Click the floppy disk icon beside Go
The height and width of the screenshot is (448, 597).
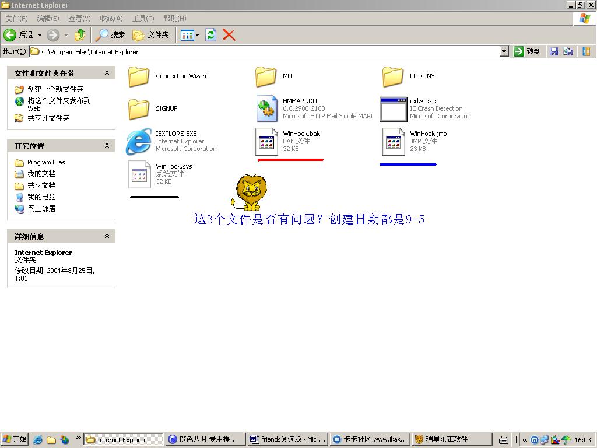pyautogui.click(x=554, y=51)
